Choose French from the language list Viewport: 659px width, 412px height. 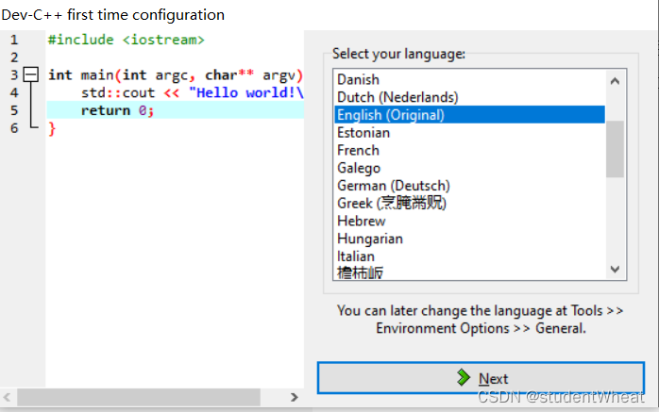pyautogui.click(x=470, y=150)
